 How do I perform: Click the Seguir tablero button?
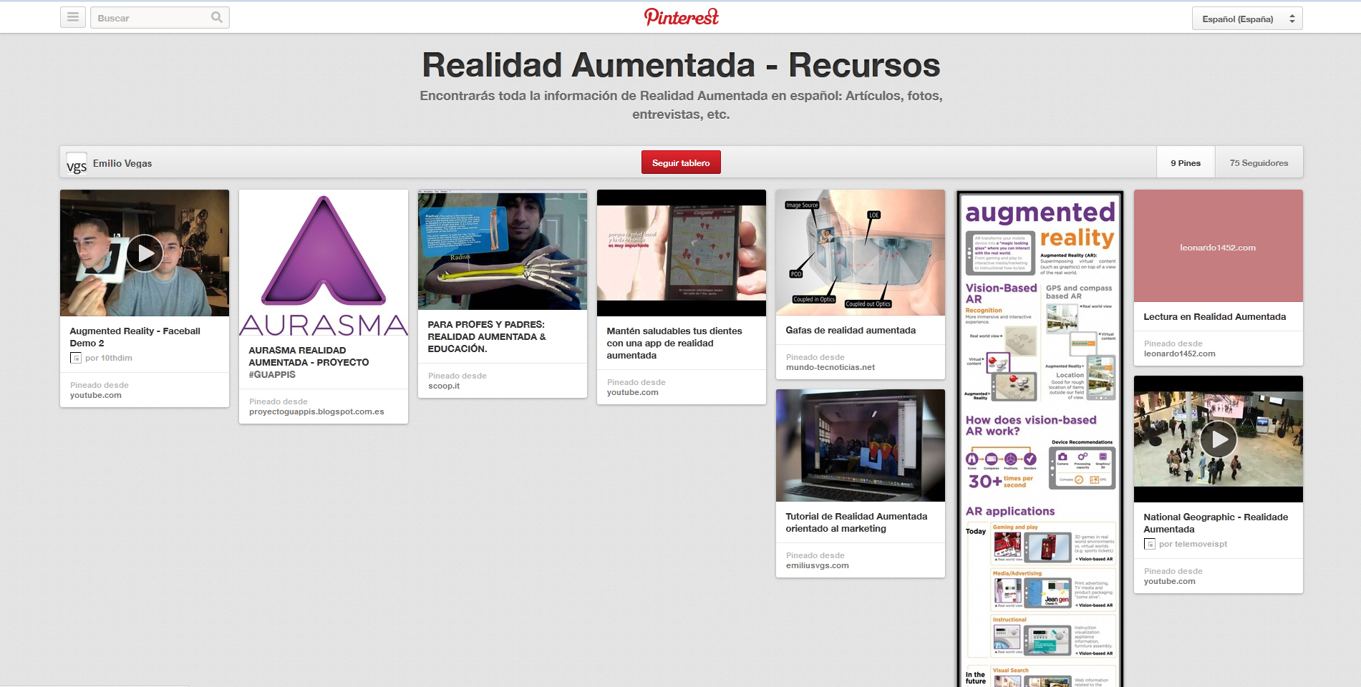point(681,162)
